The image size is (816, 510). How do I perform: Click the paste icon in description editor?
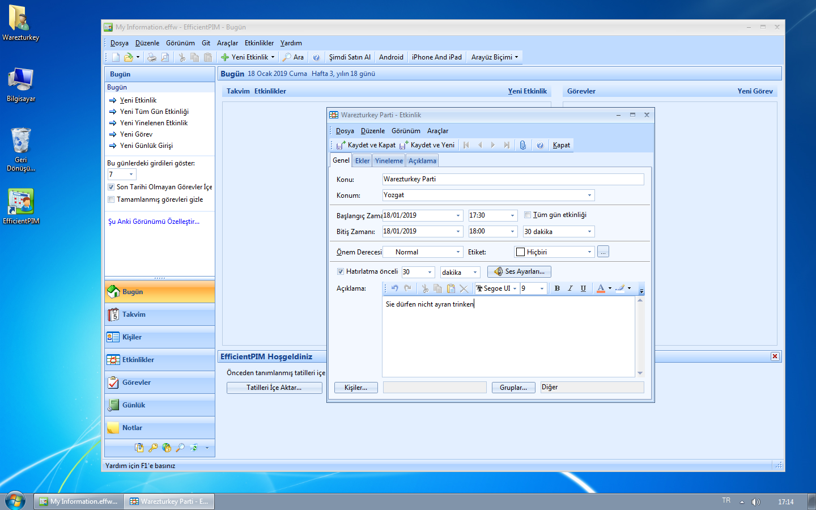(x=451, y=288)
